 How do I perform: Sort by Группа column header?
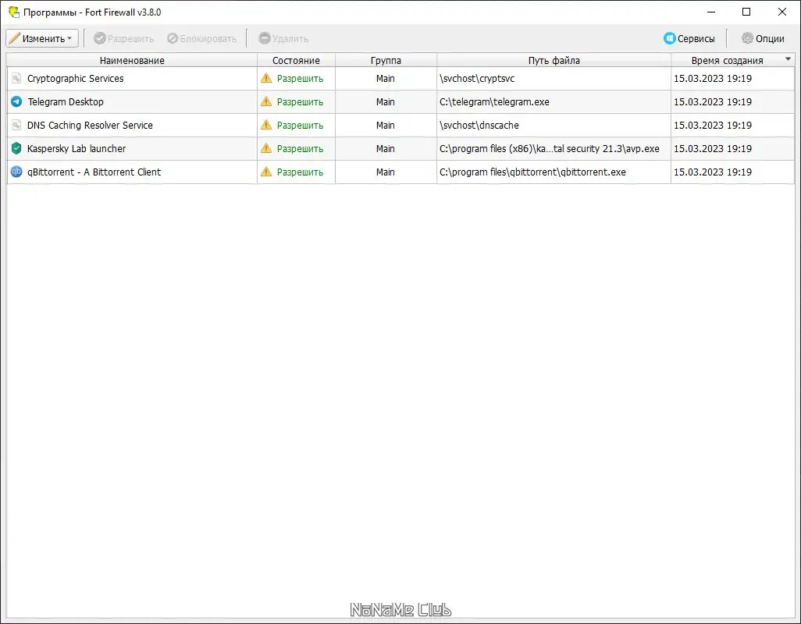point(386,60)
